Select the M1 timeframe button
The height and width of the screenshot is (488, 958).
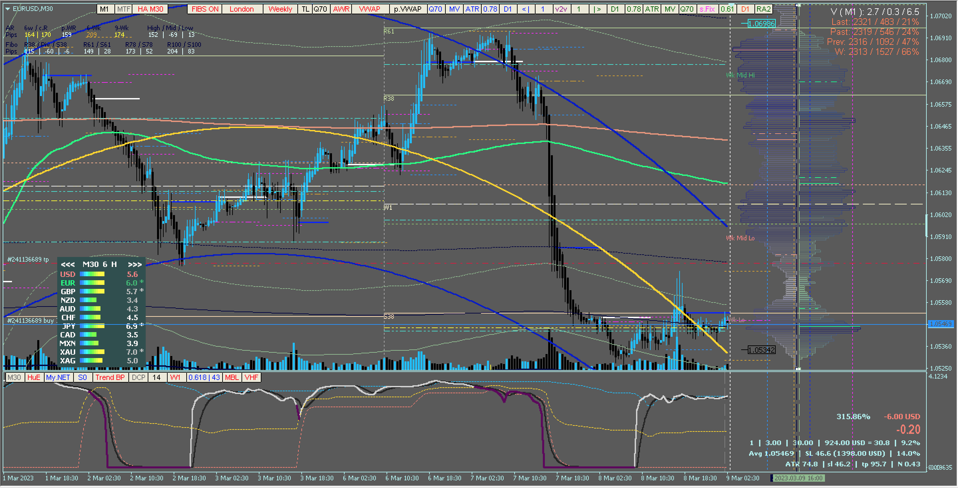[x=104, y=9]
